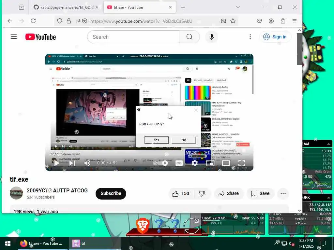The height and width of the screenshot is (250, 334).
Task: Open the Windows Start menu
Action: point(8,243)
